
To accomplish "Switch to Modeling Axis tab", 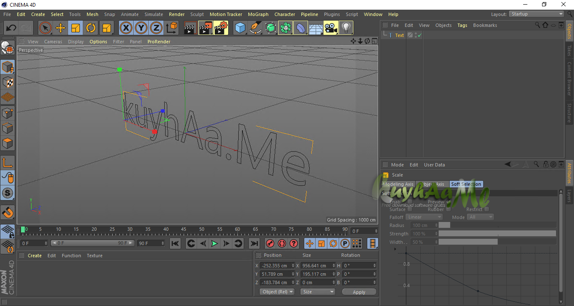I will point(398,184).
